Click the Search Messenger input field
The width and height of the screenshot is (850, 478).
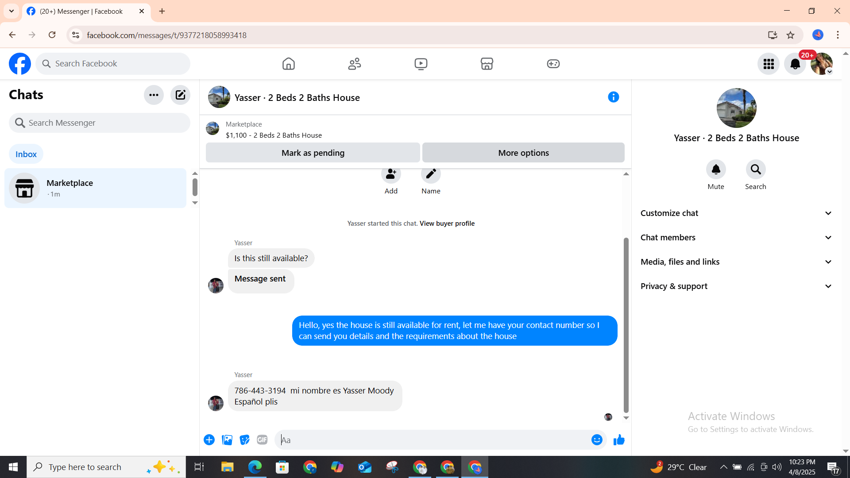(100, 123)
